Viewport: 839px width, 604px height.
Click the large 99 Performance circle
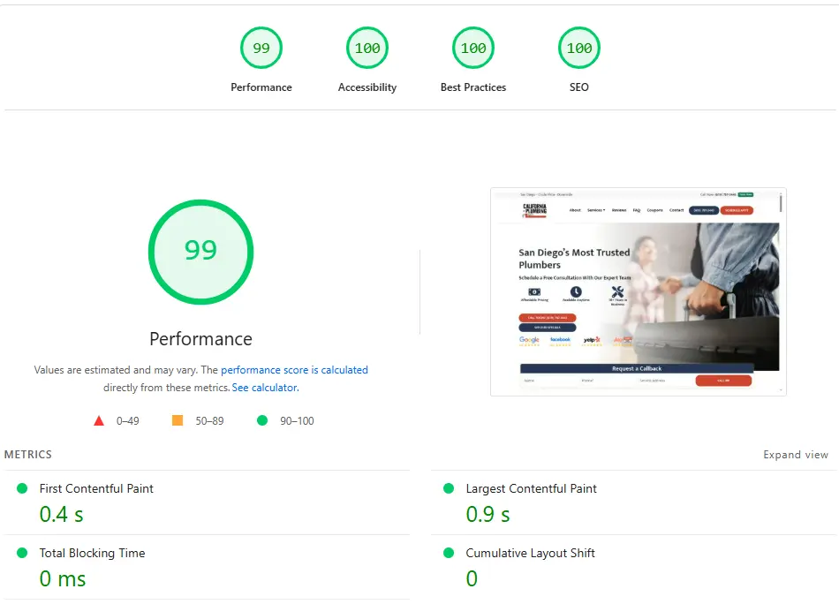(x=200, y=251)
